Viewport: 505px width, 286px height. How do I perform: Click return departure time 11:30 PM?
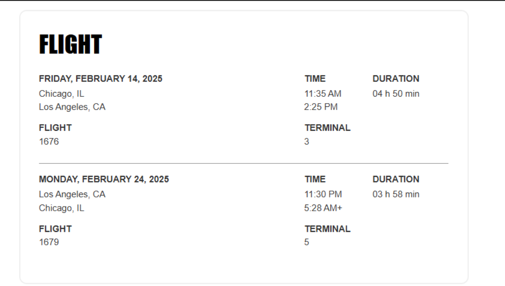(323, 194)
